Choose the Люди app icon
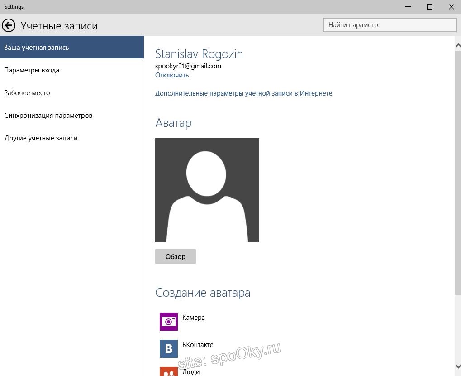Viewport: 461px width, 376px height. pos(169,371)
